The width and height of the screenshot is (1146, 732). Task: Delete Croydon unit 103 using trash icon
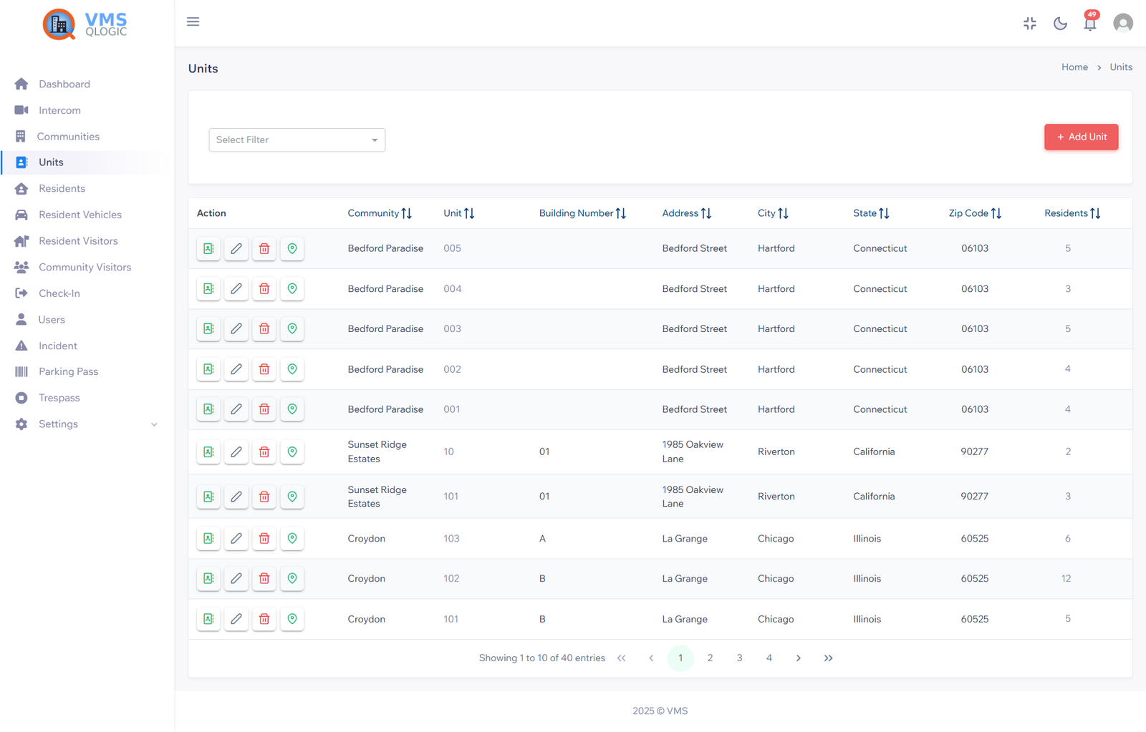click(264, 538)
